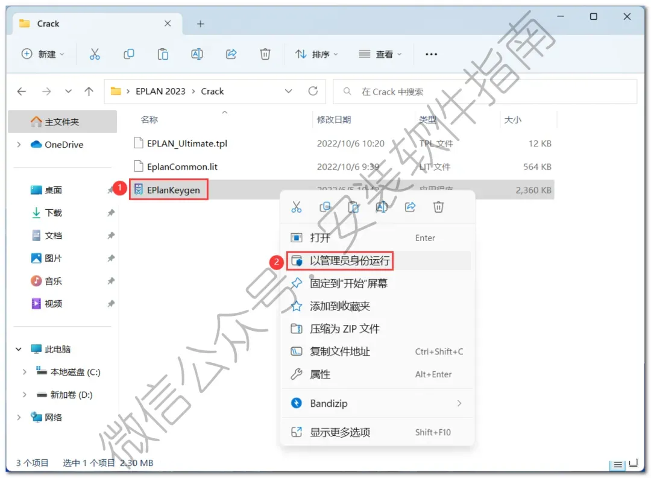Viewport: 651px width, 478px height.
Task: Close the Crack tab
Action: point(168,24)
